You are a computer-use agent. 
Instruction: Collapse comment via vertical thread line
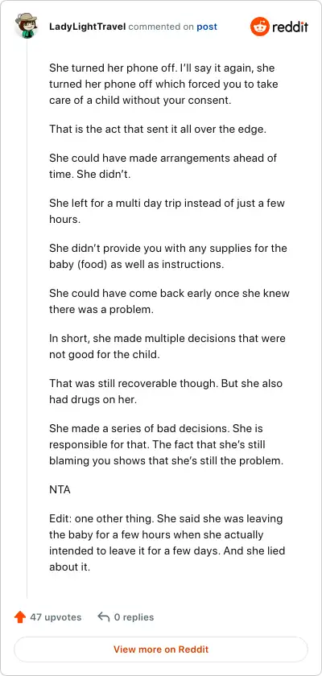click(x=27, y=319)
